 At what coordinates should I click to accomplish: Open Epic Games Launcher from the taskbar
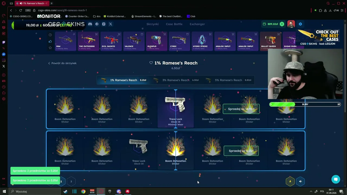pyautogui.click(x=110, y=191)
